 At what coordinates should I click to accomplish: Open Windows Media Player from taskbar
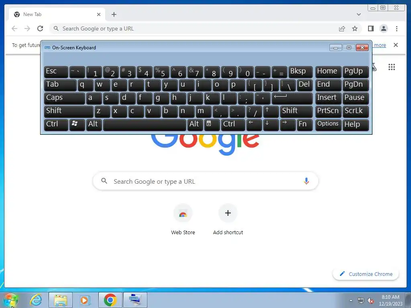(x=85, y=300)
